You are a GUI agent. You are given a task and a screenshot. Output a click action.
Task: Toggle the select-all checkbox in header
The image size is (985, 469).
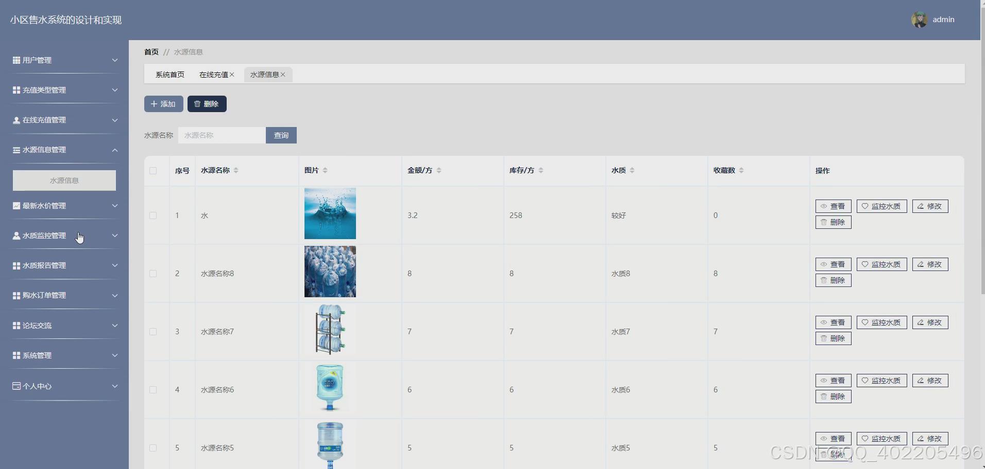pos(153,171)
